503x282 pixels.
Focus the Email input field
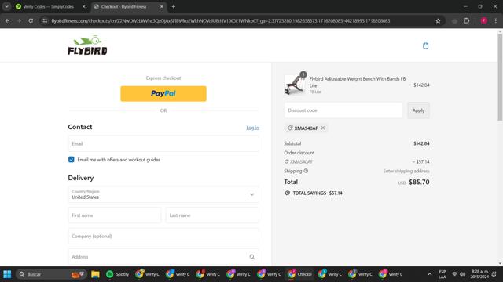tap(163, 143)
